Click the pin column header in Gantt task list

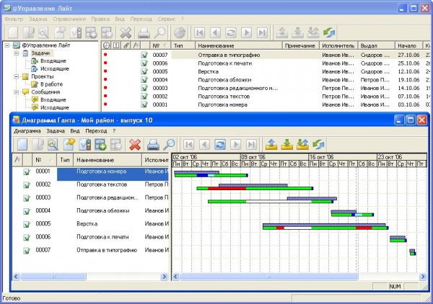(17, 160)
